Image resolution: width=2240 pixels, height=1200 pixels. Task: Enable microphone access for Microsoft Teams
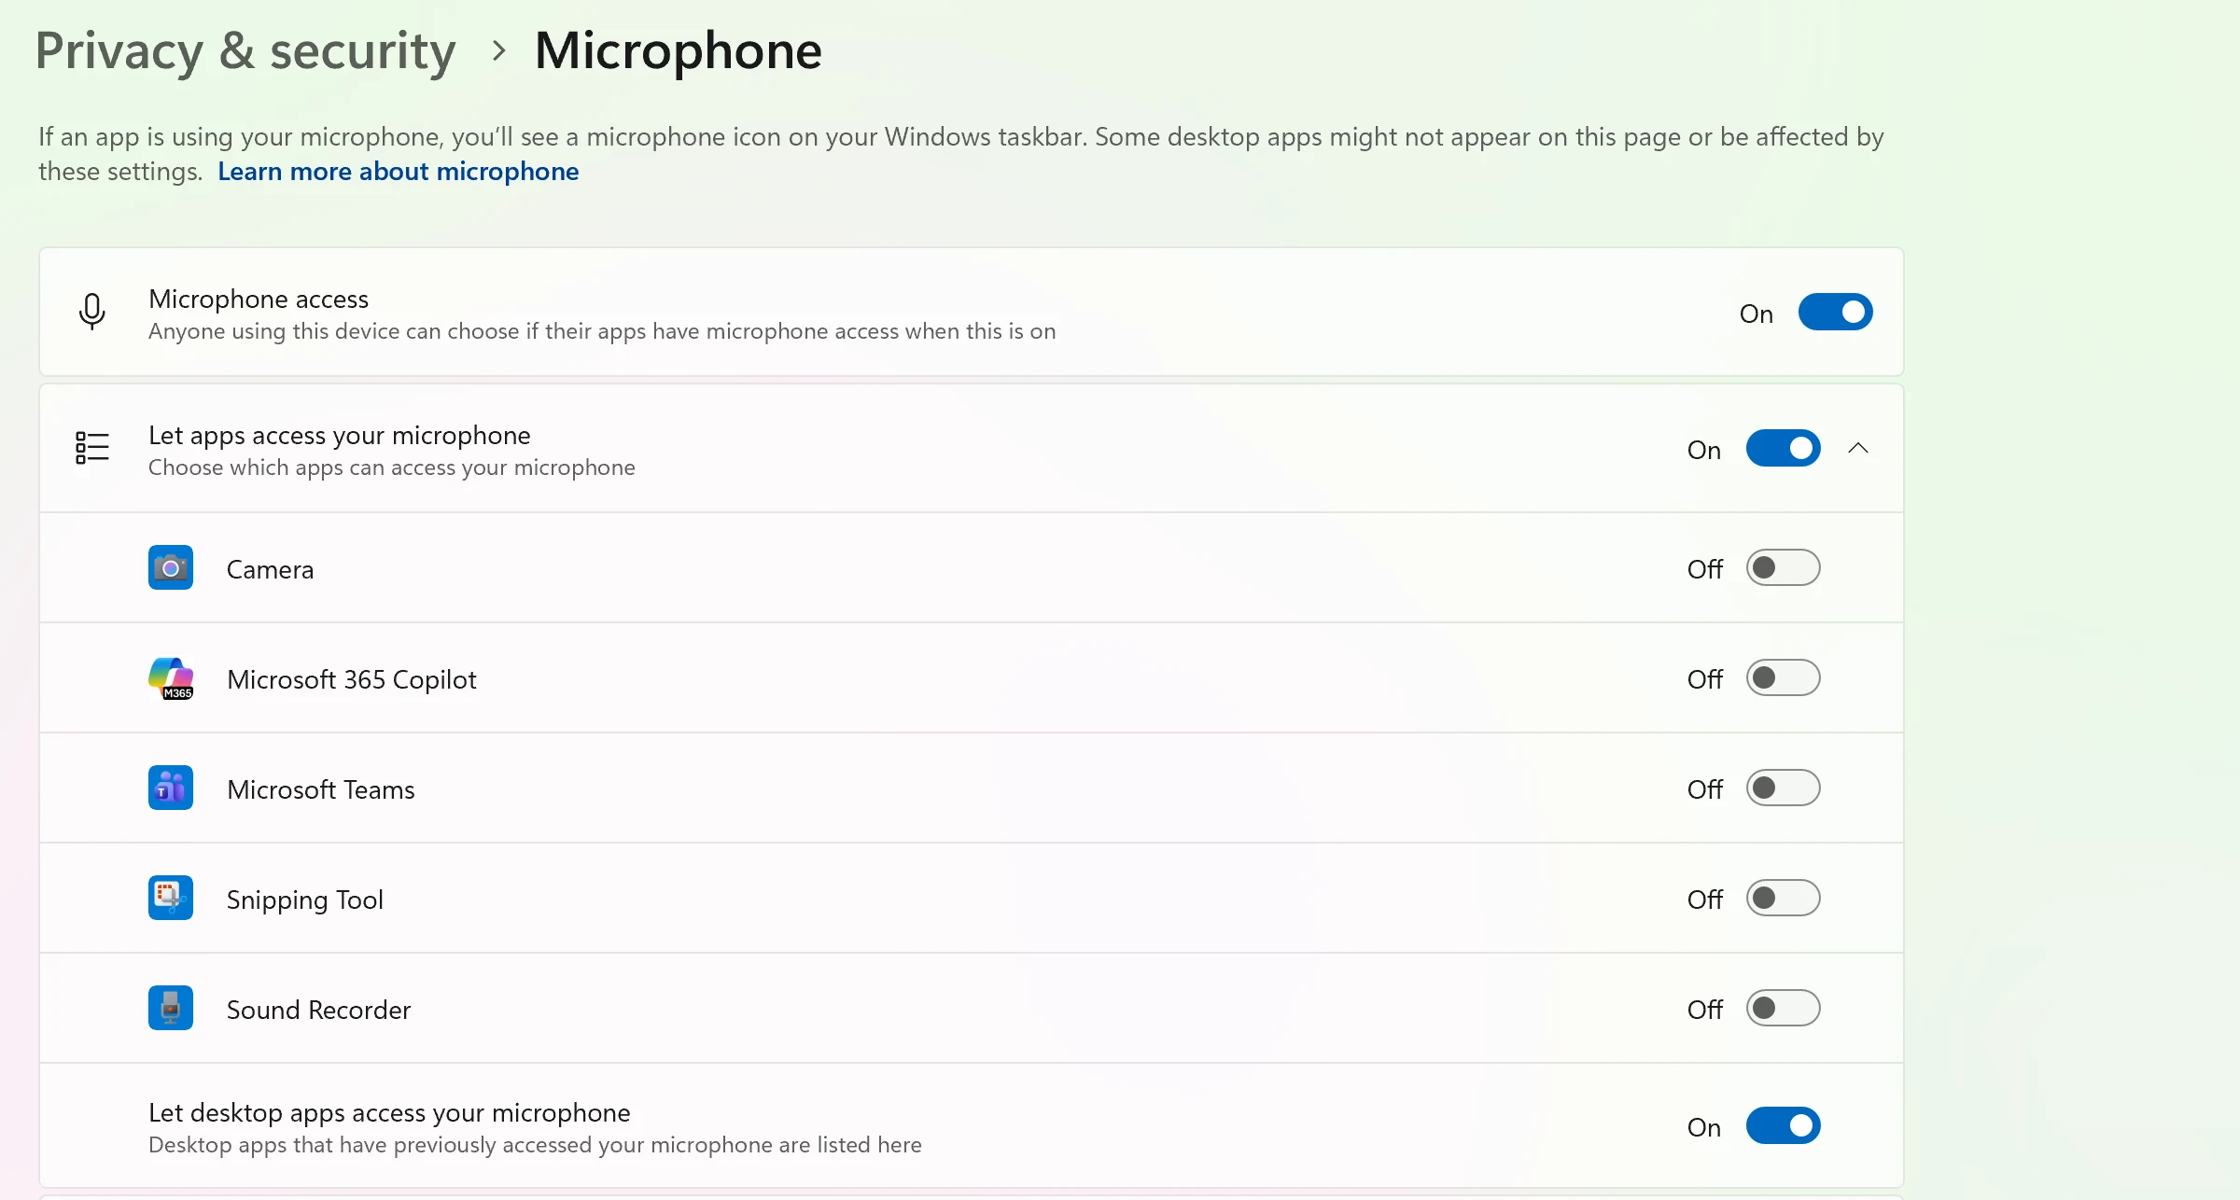click(x=1783, y=788)
